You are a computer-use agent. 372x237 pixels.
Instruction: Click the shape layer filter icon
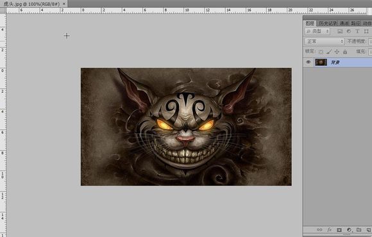(x=366, y=31)
